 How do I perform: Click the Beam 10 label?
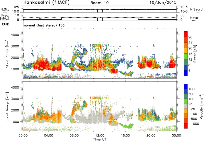(x=99, y=3)
